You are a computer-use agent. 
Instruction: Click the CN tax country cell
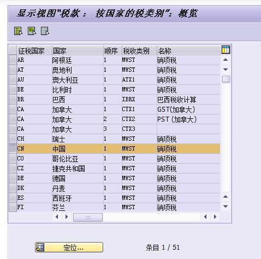click(34, 149)
